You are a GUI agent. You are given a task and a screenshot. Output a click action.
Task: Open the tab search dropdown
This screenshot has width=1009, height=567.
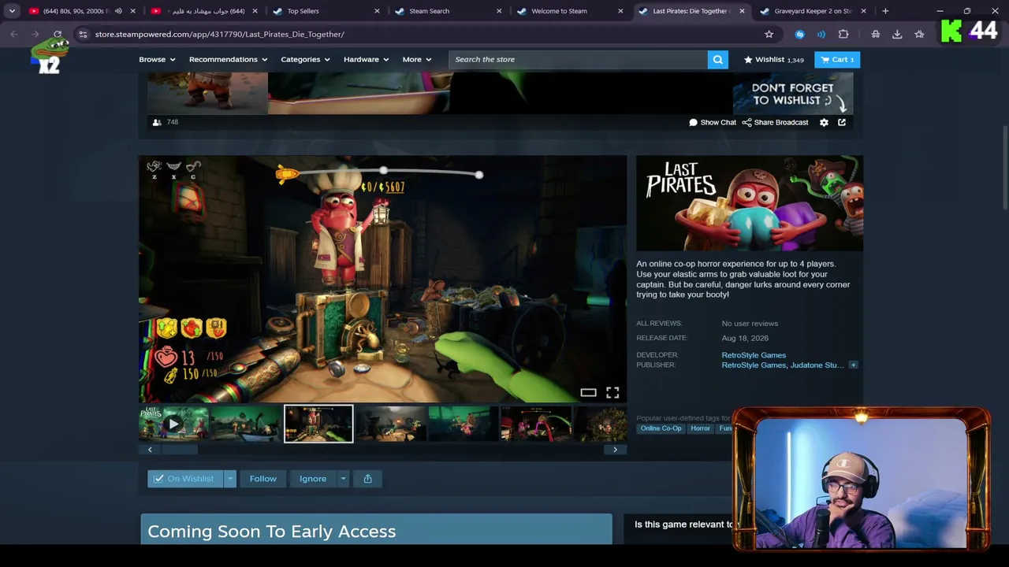[x=12, y=11]
